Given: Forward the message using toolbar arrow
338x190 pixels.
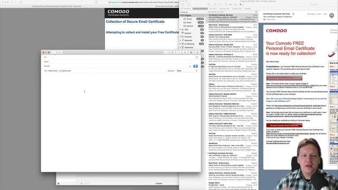Looking at the screenshot, I should pyautogui.click(x=236, y=4).
